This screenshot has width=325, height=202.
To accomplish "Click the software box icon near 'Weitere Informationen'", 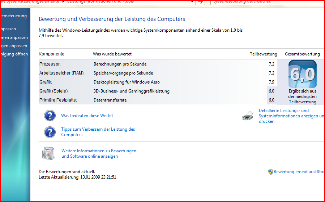I will point(48,153).
